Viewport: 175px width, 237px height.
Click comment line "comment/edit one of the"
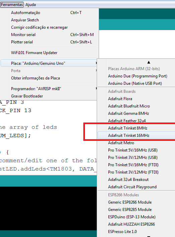(x=48, y=161)
